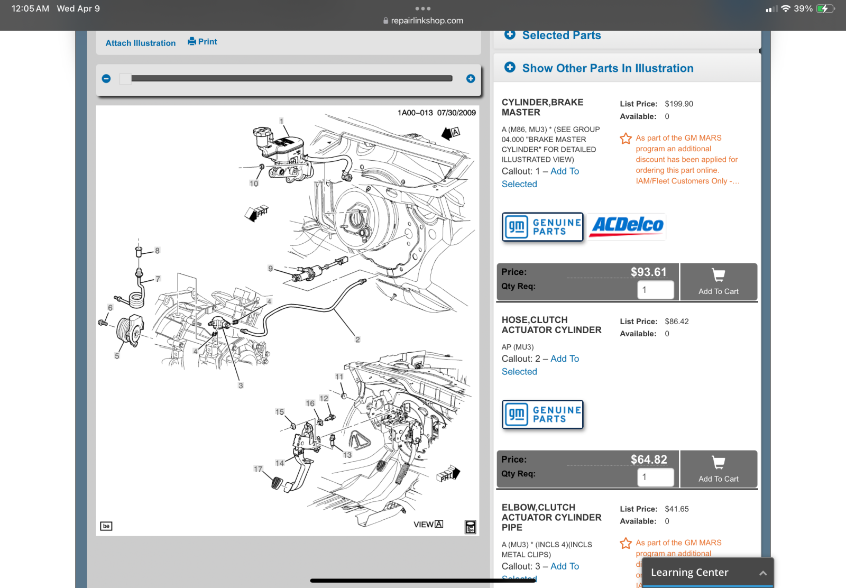This screenshot has width=846, height=588.
Task: Click the 'be' box icon in illustration corner
Action: pyautogui.click(x=106, y=526)
